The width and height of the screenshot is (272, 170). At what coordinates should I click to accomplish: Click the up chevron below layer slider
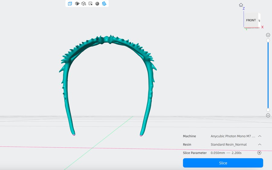(268, 115)
